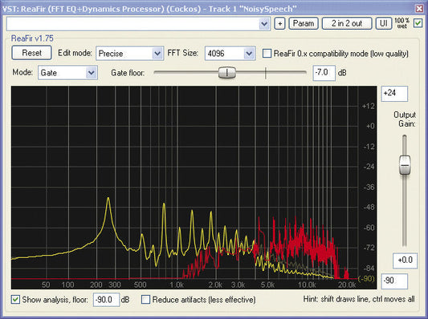Open the Param button menu
This screenshot has height=319, width=428.
304,24
